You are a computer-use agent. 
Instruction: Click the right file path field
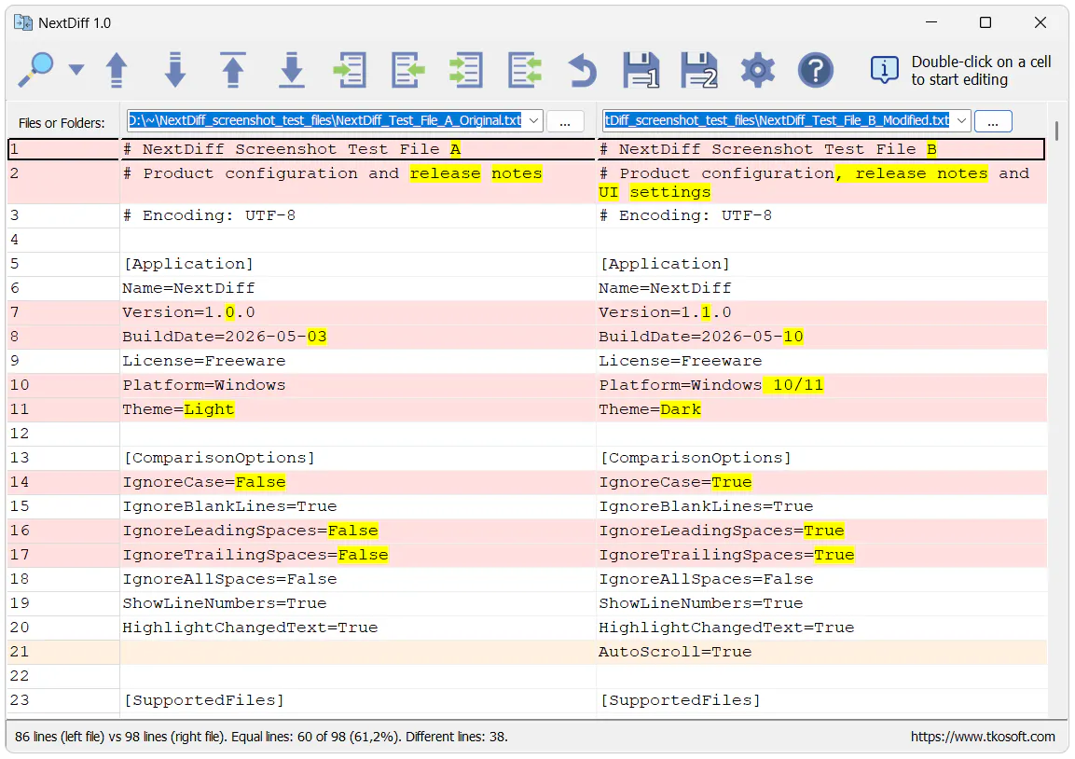coord(778,120)
